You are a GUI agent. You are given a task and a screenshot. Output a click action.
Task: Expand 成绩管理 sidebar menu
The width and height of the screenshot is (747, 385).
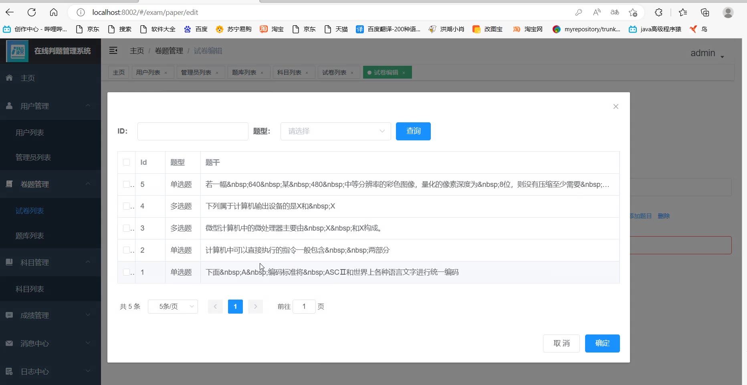coord(50,315)
